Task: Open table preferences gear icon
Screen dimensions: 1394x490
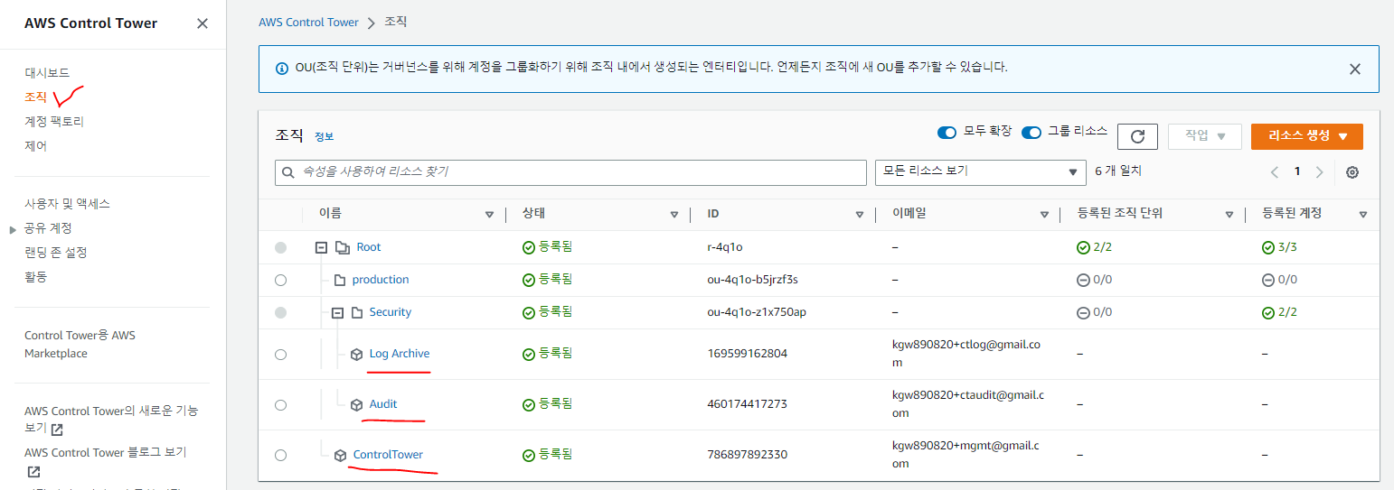Action: pos(1352,172)
